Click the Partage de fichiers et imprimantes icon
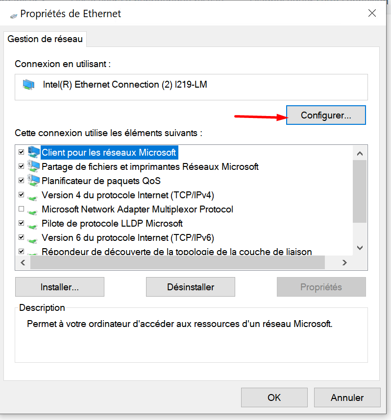This screenshot has height=420, width=391. point(33,166)
